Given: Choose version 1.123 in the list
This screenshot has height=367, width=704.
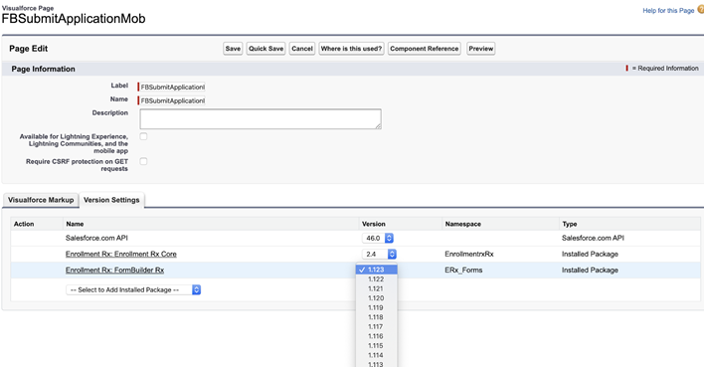Looking at the screenshot, I should pyautogui.click(x=376, y=270).
